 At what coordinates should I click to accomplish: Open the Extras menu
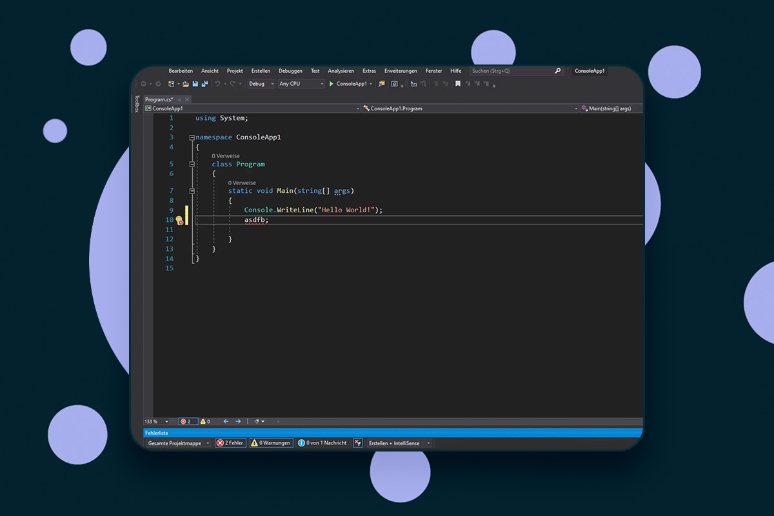[x=369, y=71]
